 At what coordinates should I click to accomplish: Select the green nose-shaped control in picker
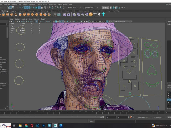click(x=152, y=70)
